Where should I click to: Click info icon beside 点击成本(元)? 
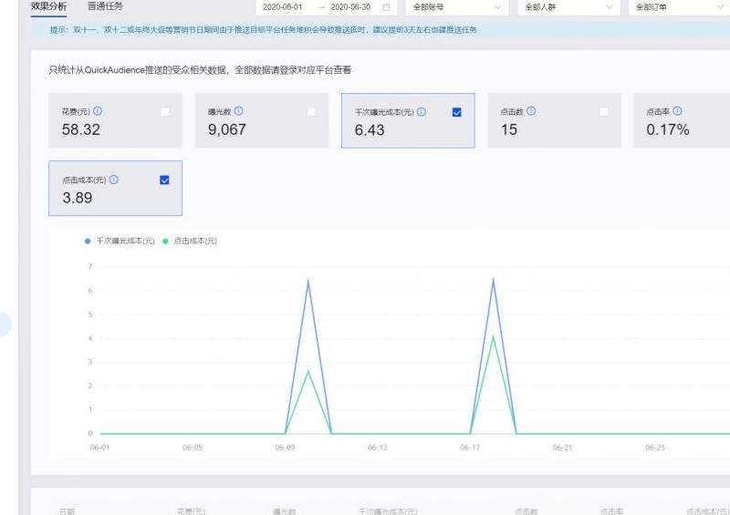tap(114, 180)
